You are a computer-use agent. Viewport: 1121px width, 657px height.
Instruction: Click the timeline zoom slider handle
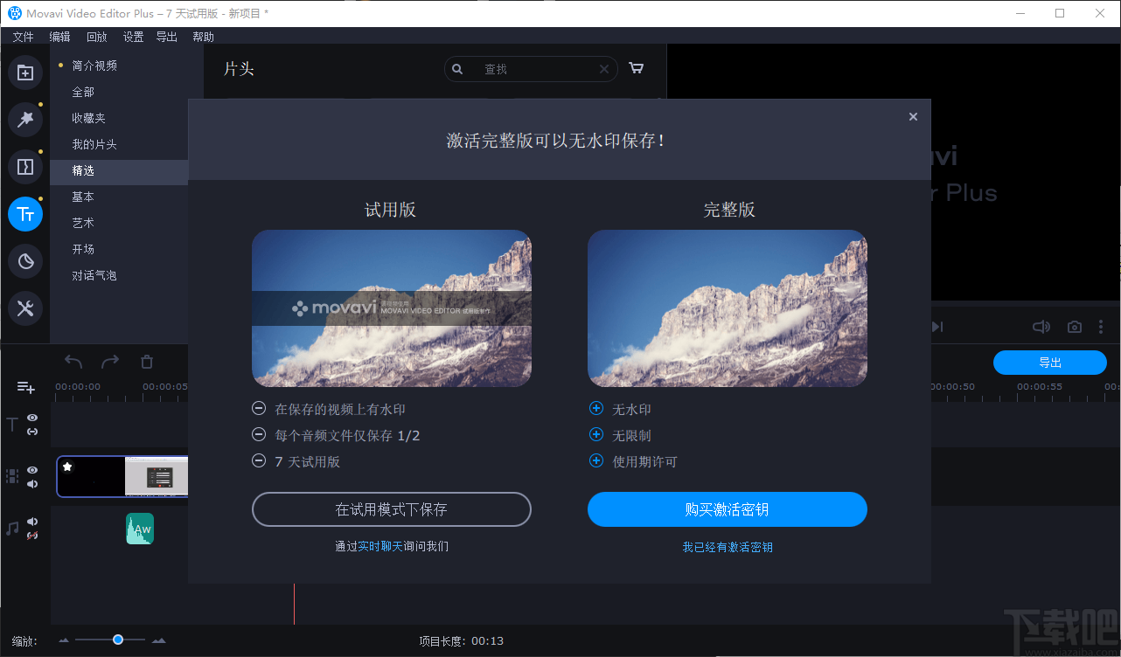click(118, 640)
